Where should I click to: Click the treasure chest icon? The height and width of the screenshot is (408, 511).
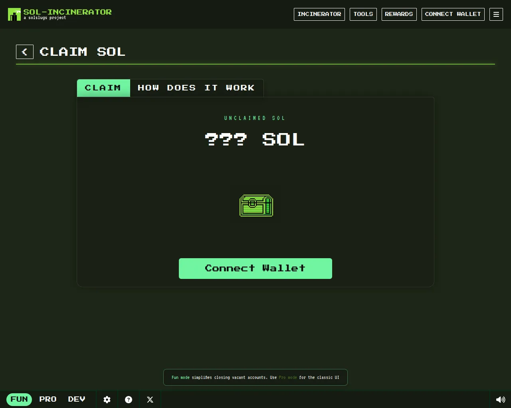coord(256,206)
